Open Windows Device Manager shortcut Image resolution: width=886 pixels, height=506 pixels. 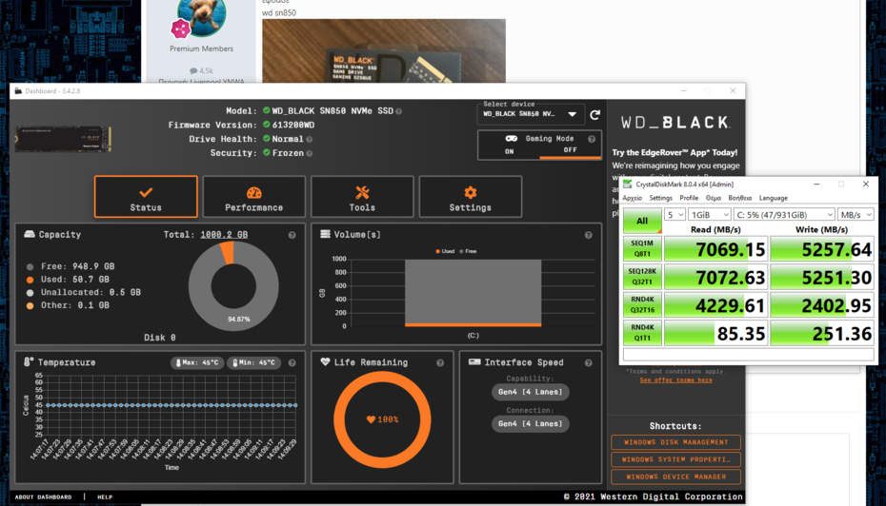(675, 477)
